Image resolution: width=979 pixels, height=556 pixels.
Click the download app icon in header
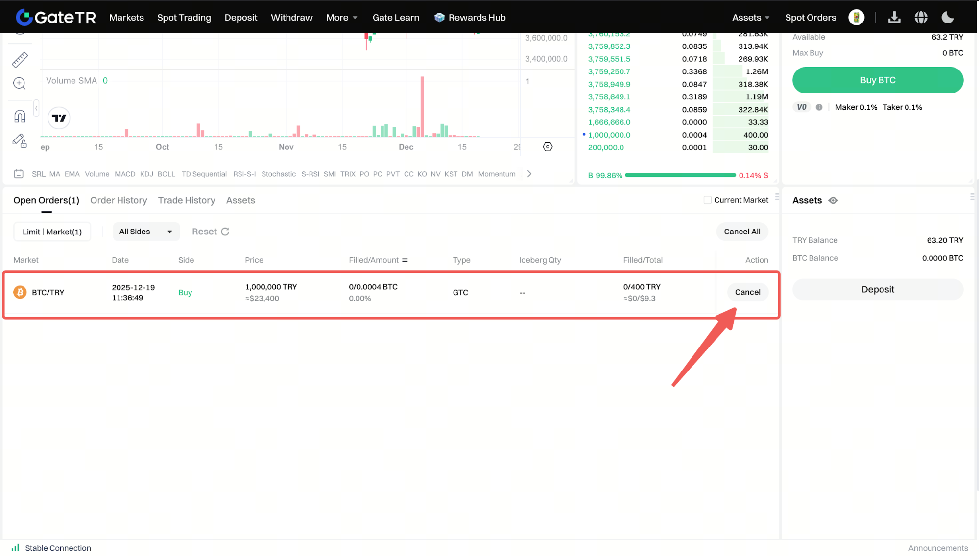[x=894, y=18]
